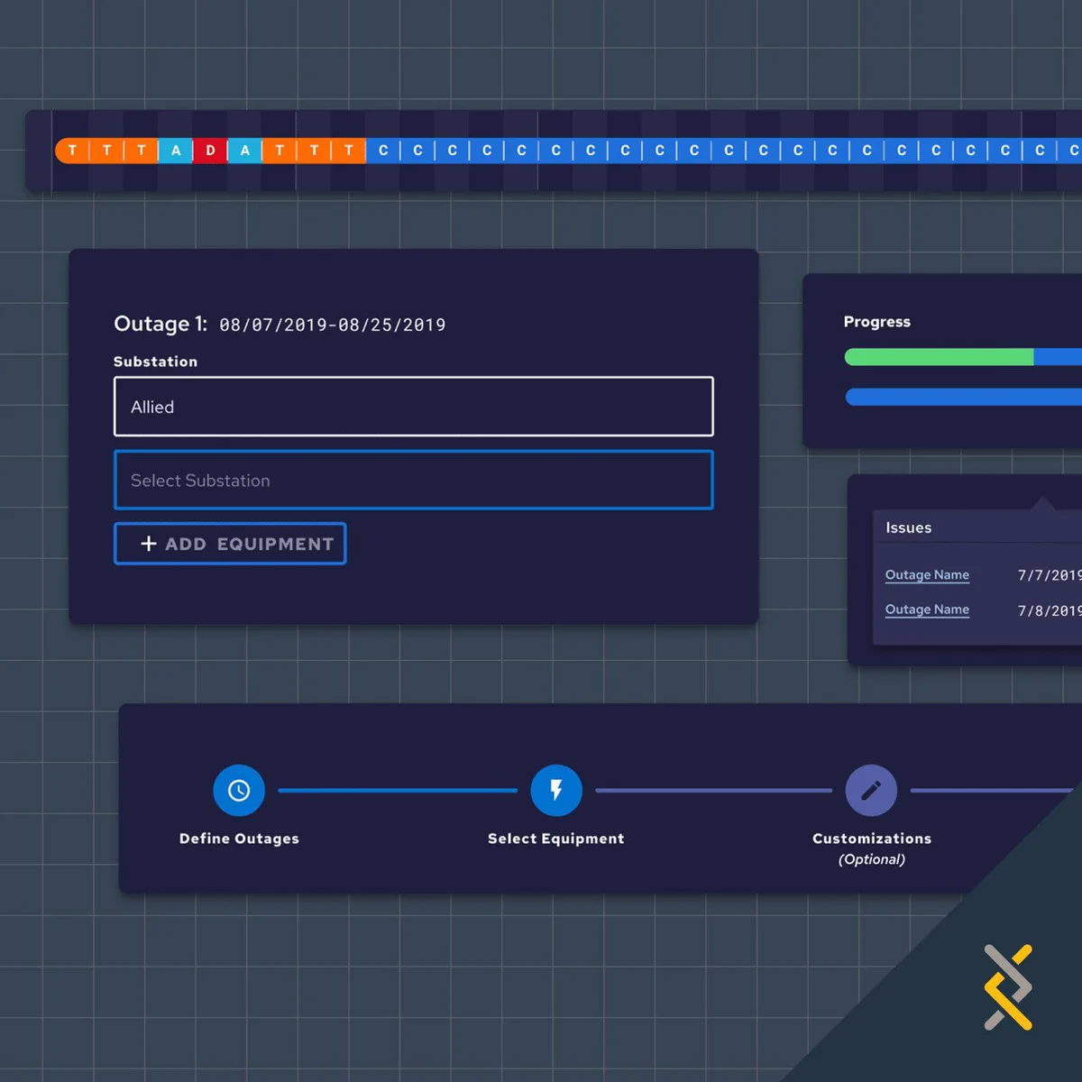1082x1082 pixels.
Task: Select the red D segment in the timeline
Action: click(x=210, y=151)
